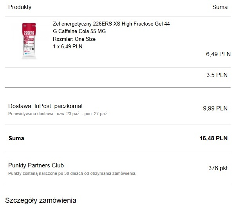The image size is (246, 211).
Task: Select the 'Rozmiar: One Size' text
Action: click(74, 39)
